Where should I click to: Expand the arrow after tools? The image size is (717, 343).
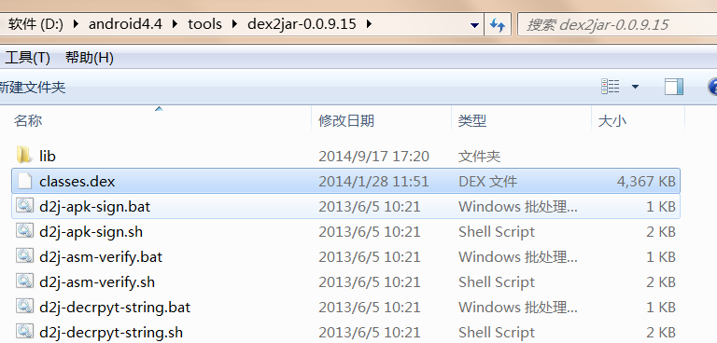(x=234, y=23)
